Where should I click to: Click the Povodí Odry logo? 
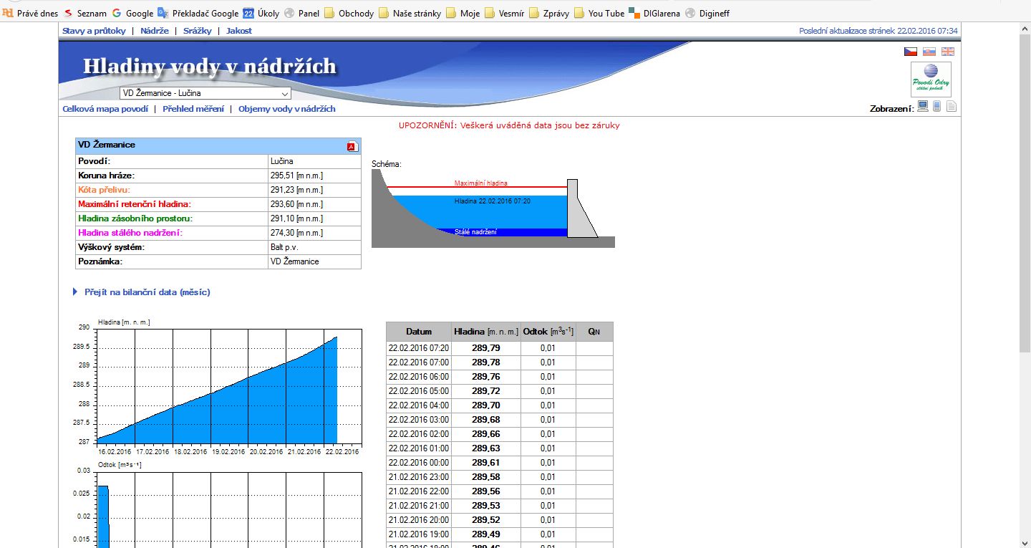tap(931, 79)
